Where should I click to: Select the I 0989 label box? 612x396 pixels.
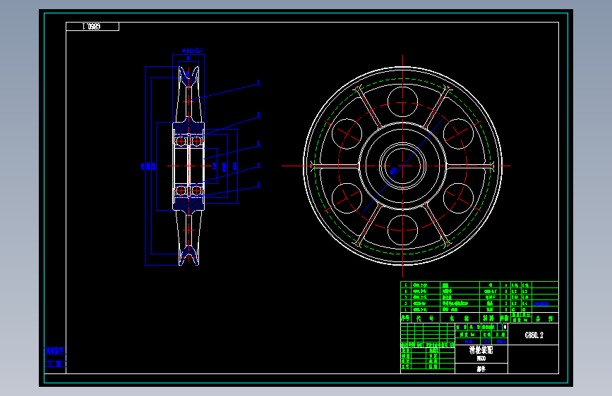point(92,27)
